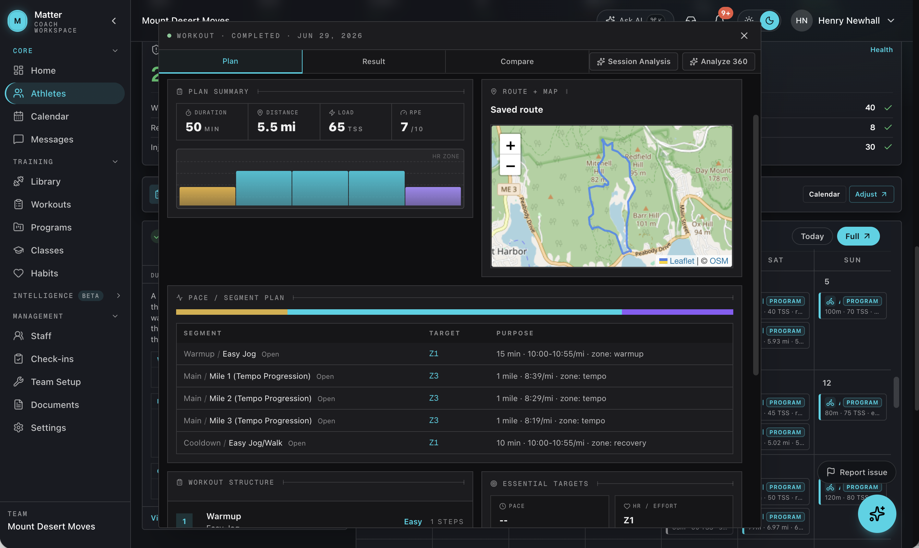Open the Programs page
This screenshot has width=919, height=548.
coord(65,227)
